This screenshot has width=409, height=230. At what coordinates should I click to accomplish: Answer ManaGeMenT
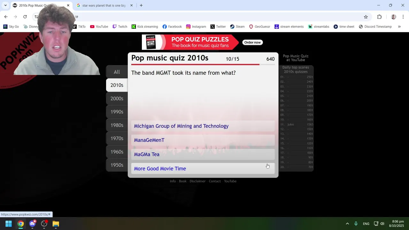pos(203,140)
